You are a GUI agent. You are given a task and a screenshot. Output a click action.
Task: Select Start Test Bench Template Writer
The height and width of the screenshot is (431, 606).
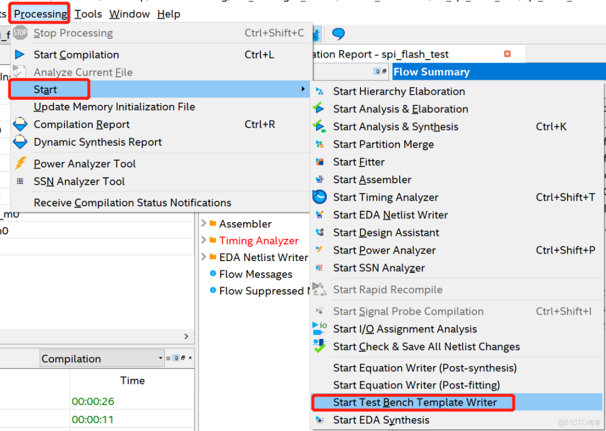point(457,402)
